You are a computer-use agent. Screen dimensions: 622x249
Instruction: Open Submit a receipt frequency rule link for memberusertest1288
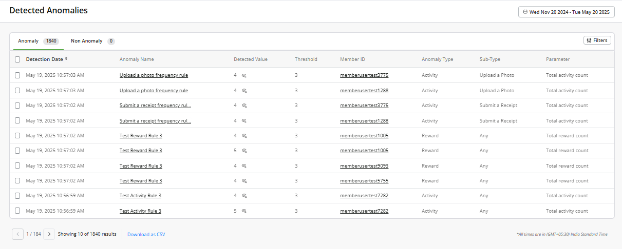tap(155, 121)
